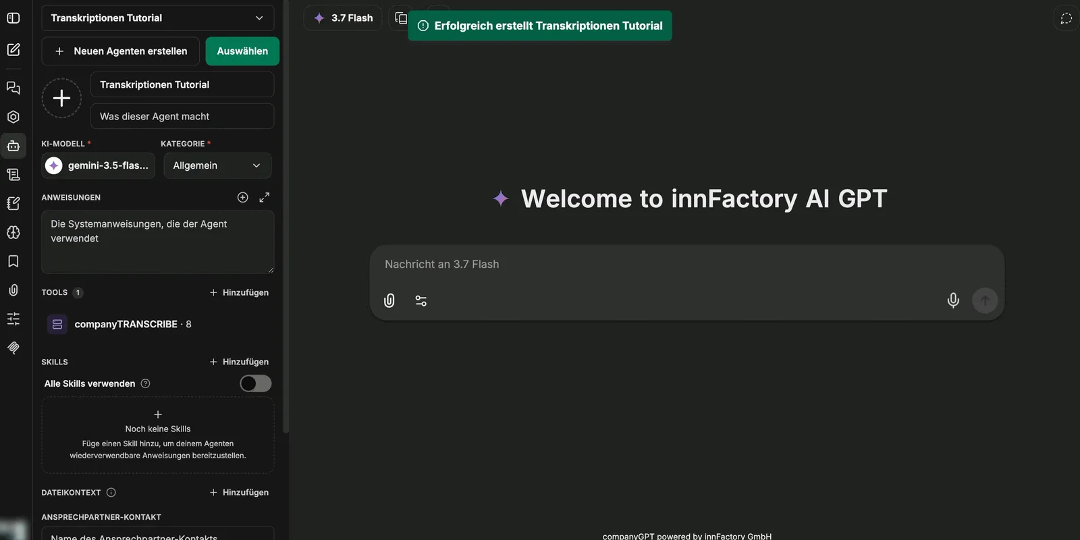Click the companyTRANSCRIBE tool icon
Image resolution: width=1080 pixels, height=540 pixels.
click(57, 325)
